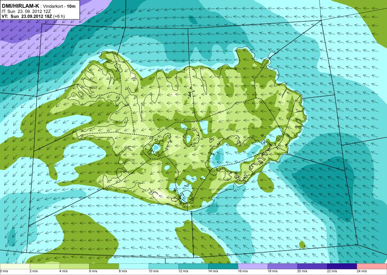Pick the turquoise 10–12 m/s legend swatch

[x=164, y=266]
